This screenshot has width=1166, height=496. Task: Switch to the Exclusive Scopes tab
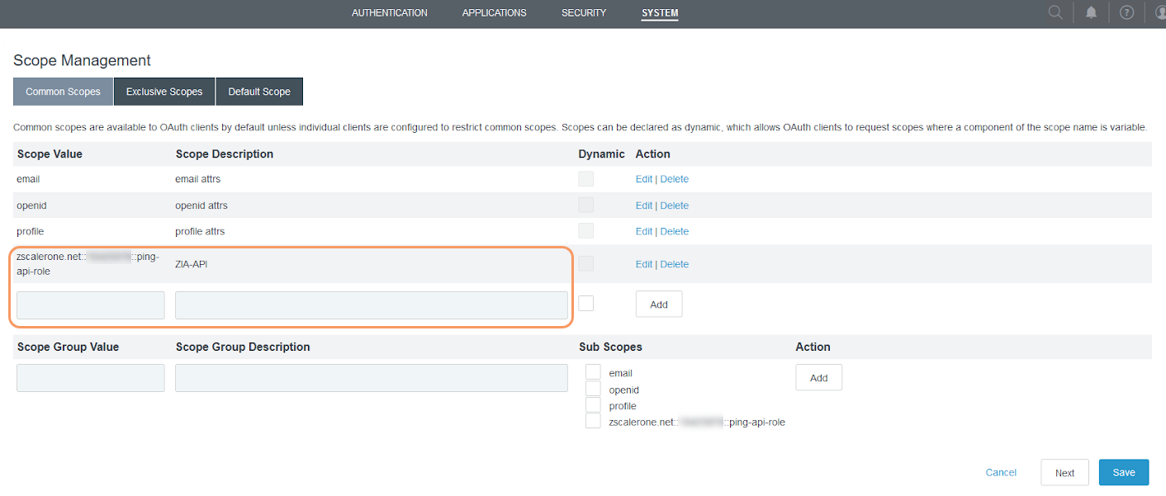pyautogui.click(x=164, y=92)
